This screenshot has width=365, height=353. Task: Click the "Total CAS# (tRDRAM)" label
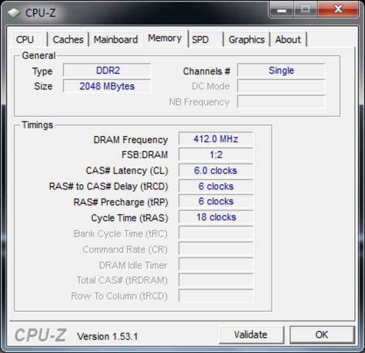[x=122, y=281]
